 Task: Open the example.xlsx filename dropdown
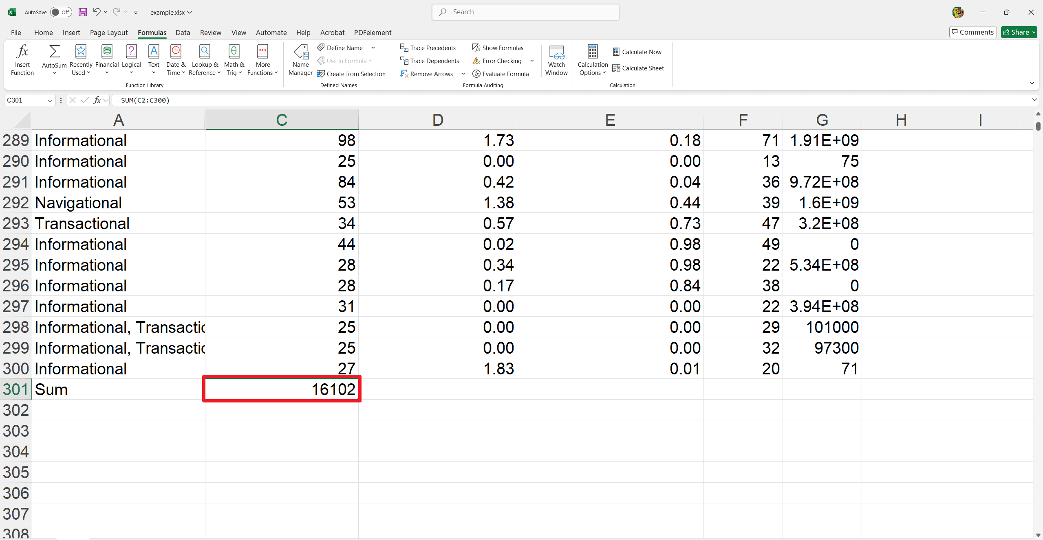point(171,12)
